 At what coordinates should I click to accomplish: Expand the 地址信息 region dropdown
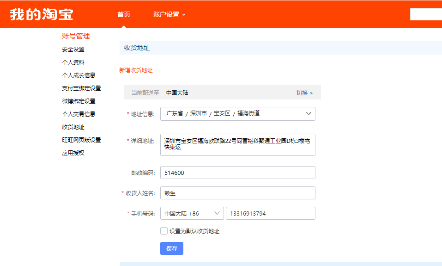coord(237,114)
